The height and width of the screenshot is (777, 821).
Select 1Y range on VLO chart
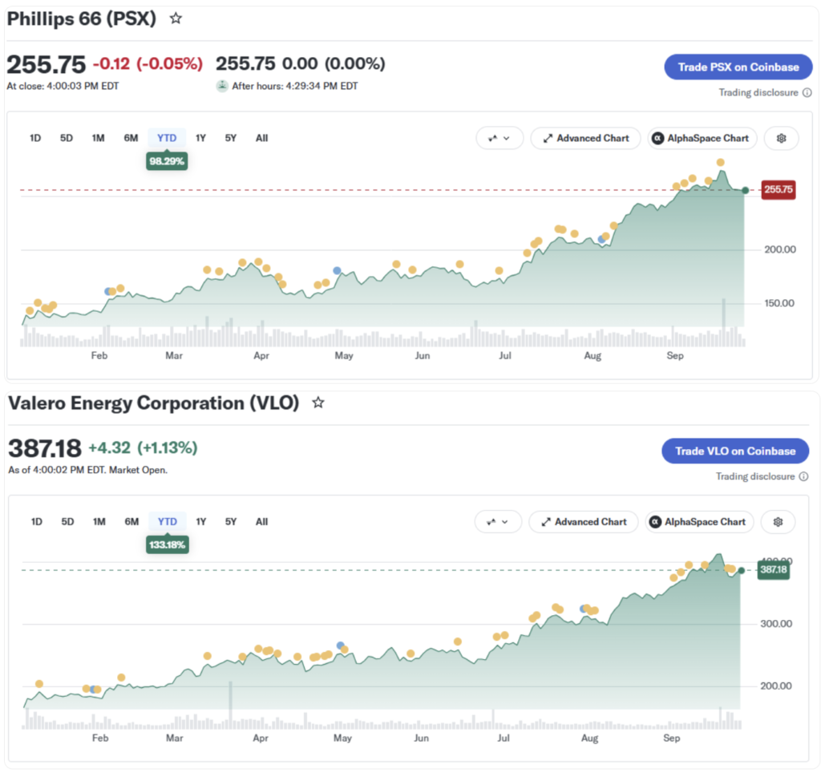(201, 522)
